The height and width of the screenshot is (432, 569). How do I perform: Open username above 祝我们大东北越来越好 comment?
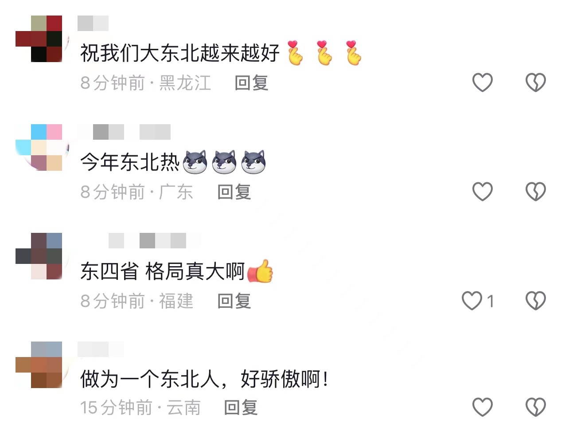93,23
